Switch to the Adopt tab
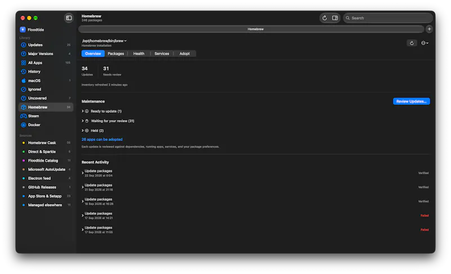The width and height of the screenshot is (451, 274). 185,54
